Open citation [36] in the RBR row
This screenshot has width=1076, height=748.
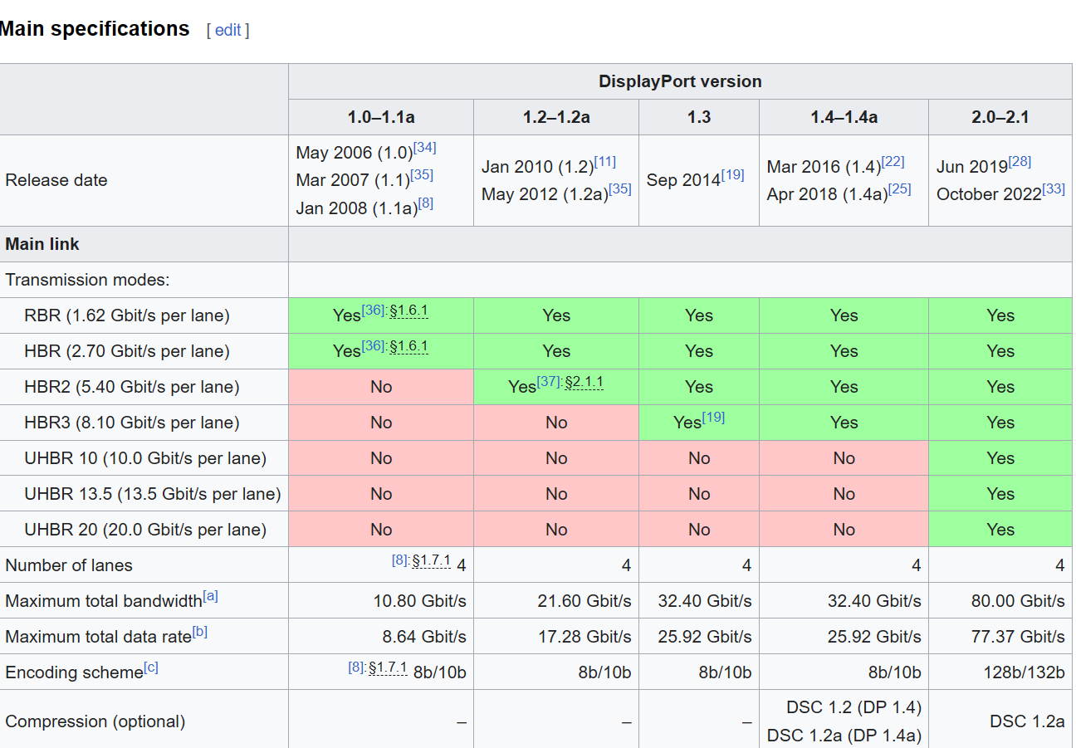[x=373, y=310]
